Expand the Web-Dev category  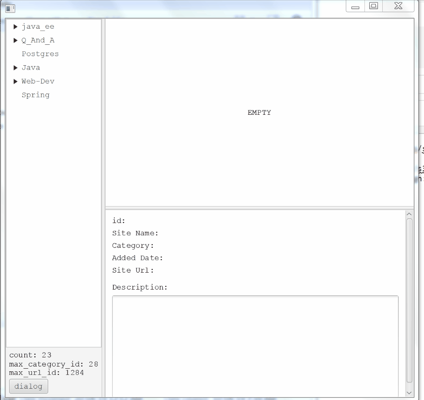coord(16,81)
